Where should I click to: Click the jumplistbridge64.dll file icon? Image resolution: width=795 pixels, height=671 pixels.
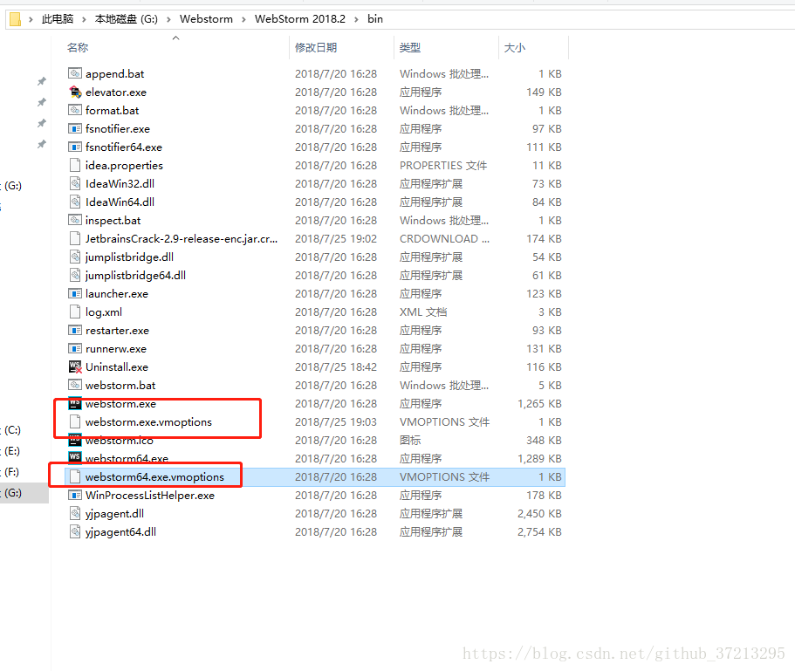75,275
